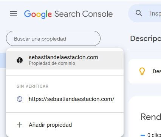Click the Insp URL inspection search box

[x=145, y=13]
